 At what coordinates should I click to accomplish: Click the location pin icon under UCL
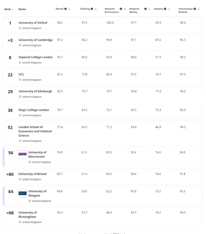point(20,80)
